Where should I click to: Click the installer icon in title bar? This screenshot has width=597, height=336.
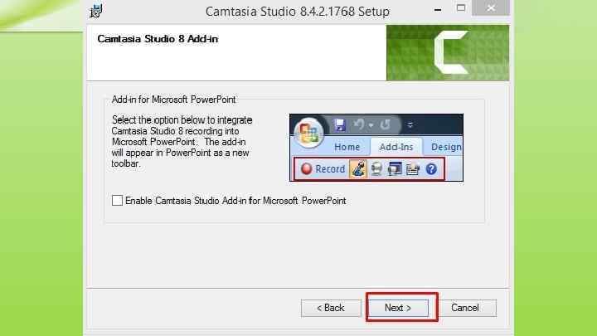(96, 11)
